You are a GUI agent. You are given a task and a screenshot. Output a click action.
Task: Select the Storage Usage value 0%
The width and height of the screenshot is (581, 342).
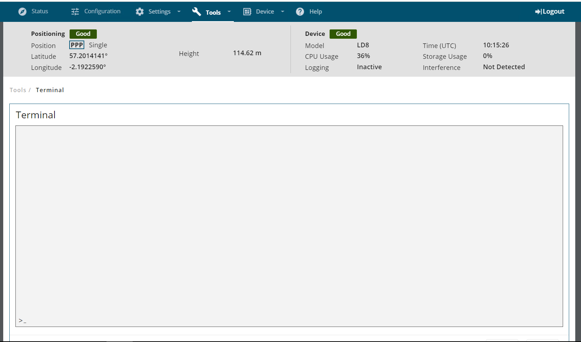[x=488, y=56]
